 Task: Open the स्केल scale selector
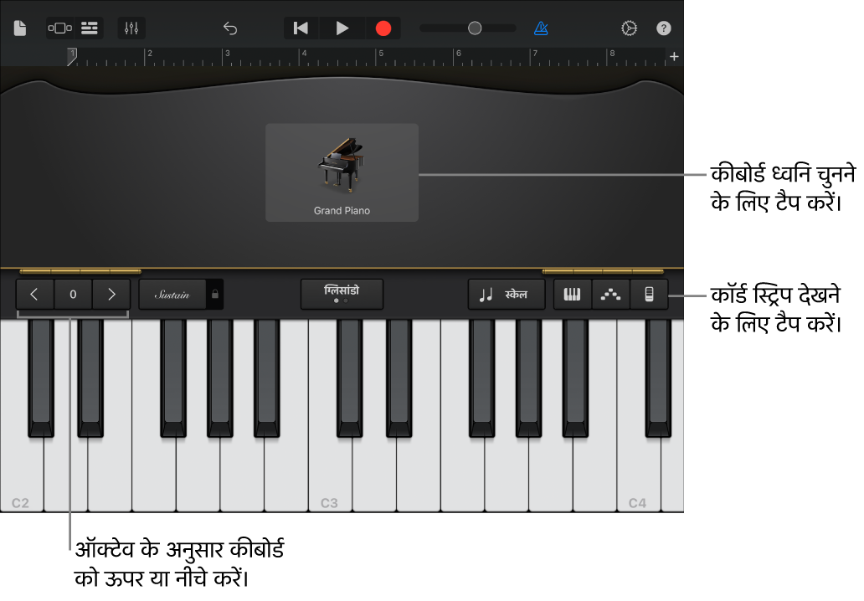[507, 294]
